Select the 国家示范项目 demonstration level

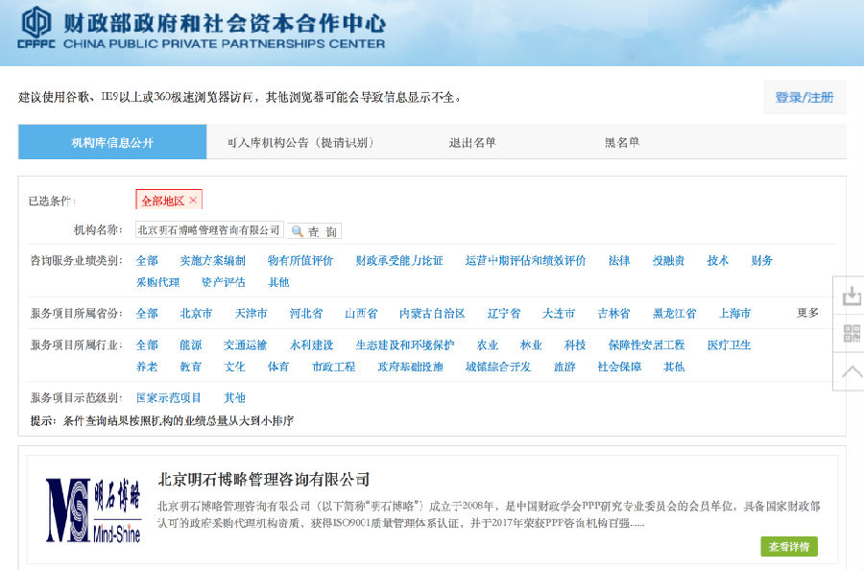click(x=169, y=398)
